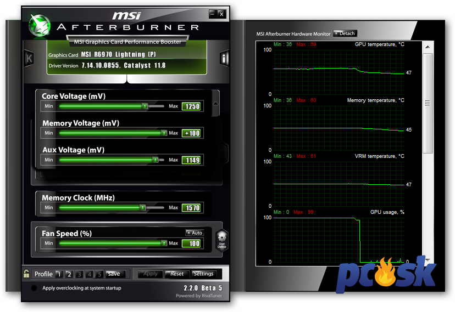Click the MSI Afterburner dragon logo

pos(40,25)
